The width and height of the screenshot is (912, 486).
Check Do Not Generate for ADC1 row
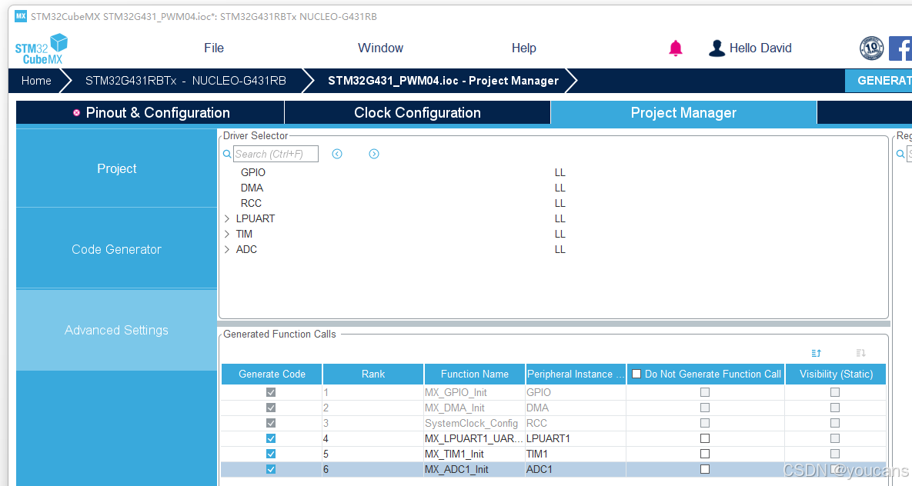pos(705,469)
